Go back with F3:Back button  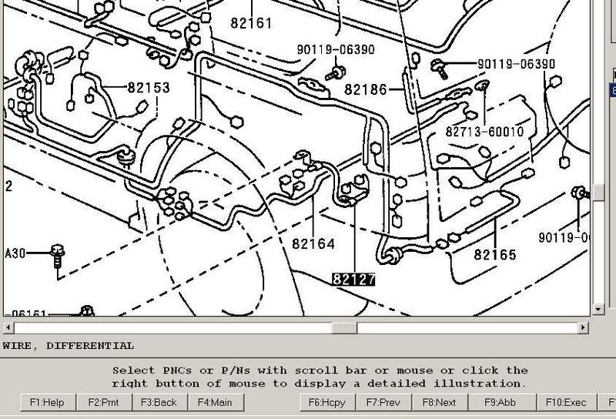159,403
